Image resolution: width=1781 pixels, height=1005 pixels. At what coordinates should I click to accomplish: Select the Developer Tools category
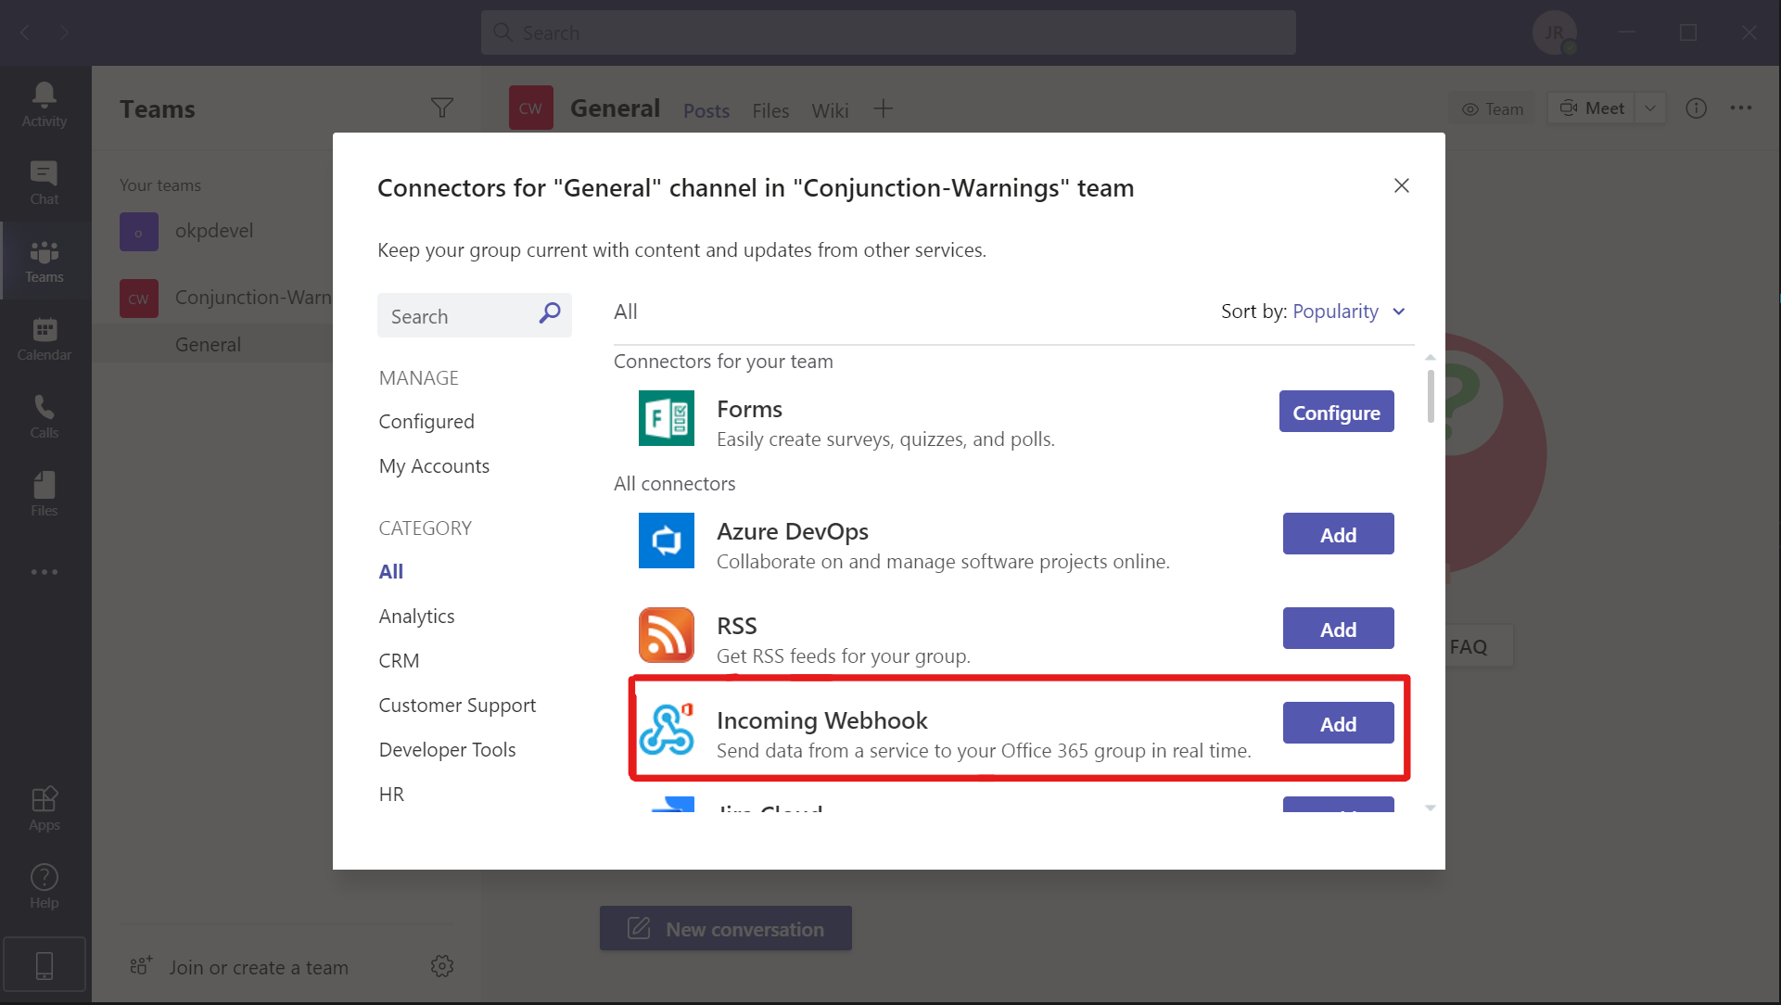(x=447, y=749)
